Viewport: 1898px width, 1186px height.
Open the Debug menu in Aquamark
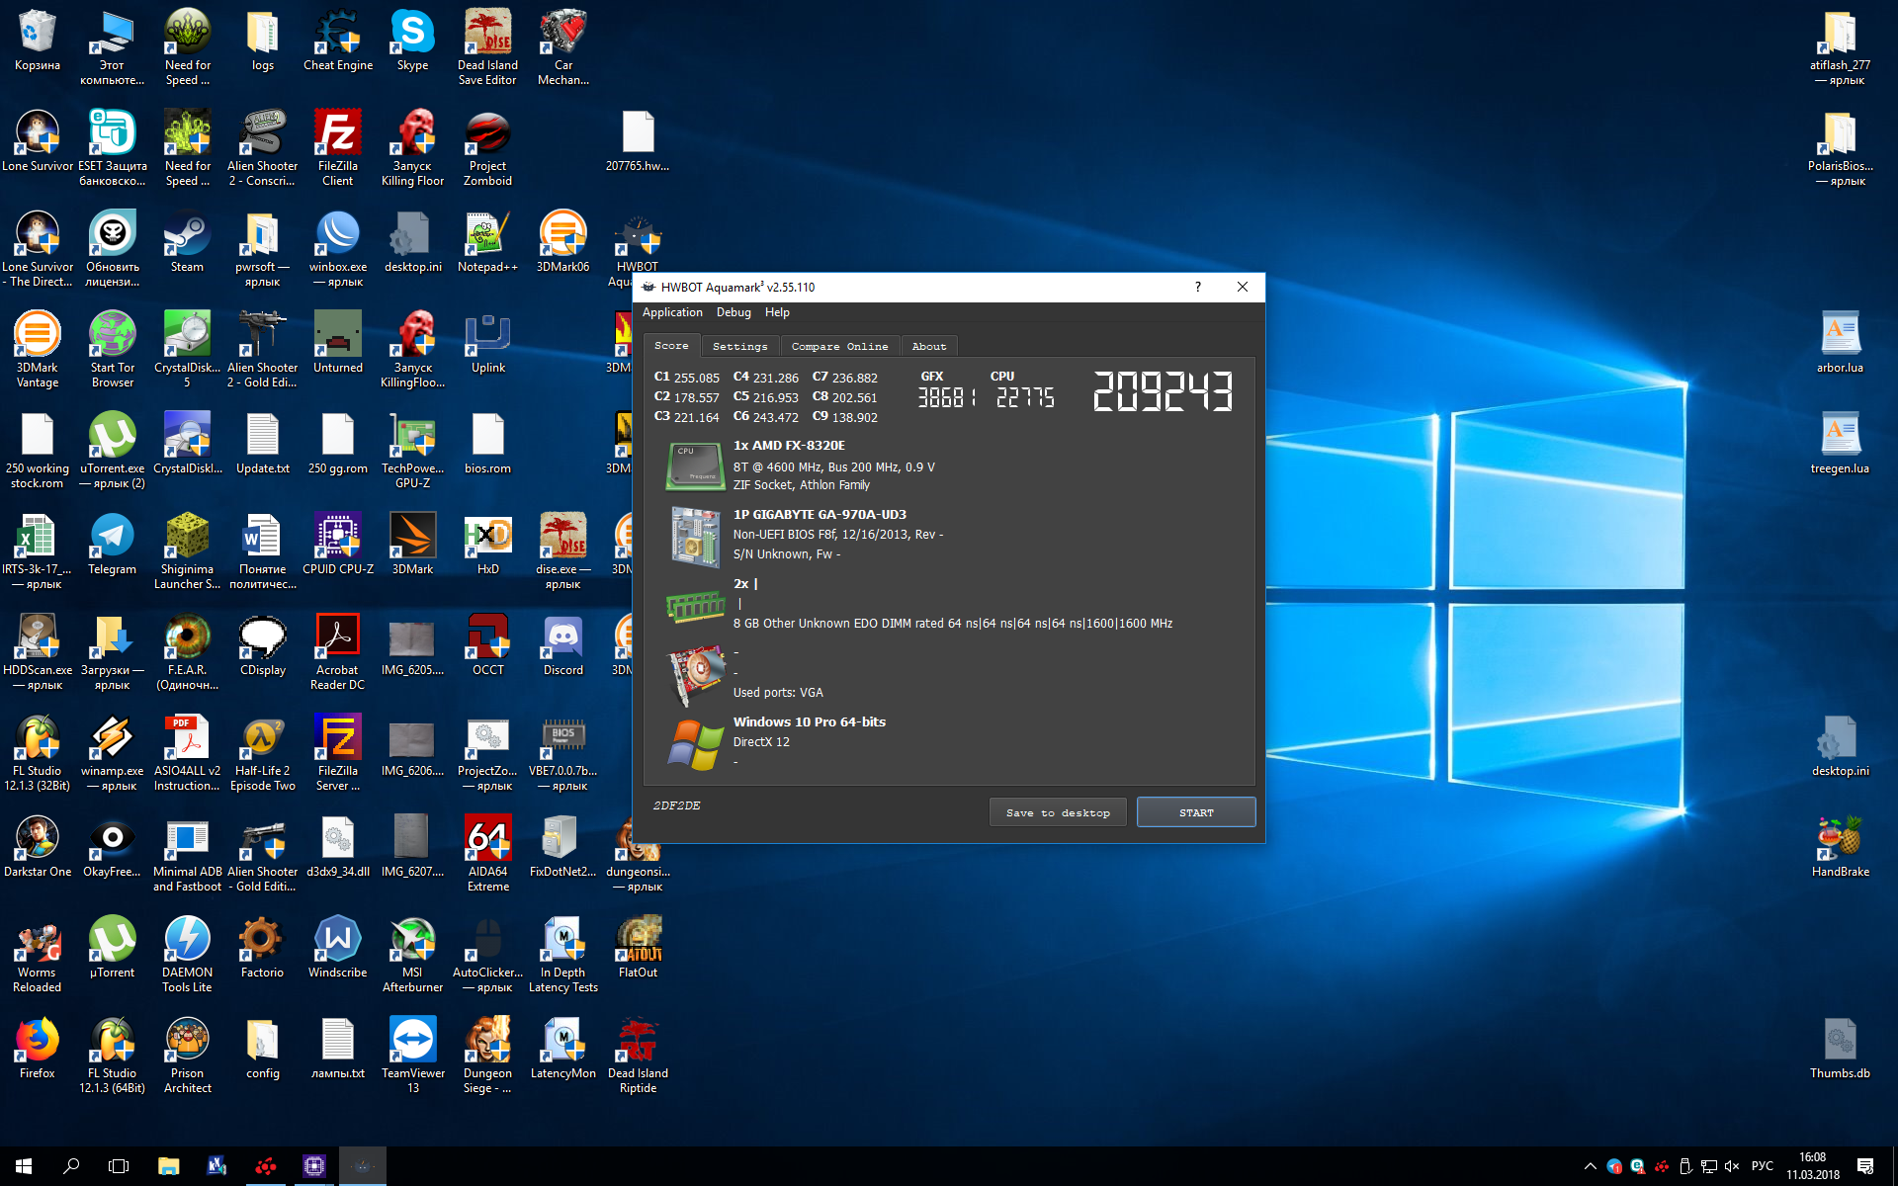point(733,312)
